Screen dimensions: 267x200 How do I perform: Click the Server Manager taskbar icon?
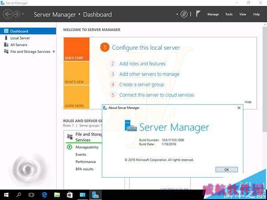(x=95, y=195)
